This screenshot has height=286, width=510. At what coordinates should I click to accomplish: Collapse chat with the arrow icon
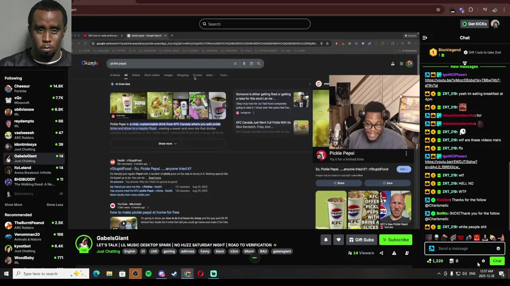(x=425, y=38)
